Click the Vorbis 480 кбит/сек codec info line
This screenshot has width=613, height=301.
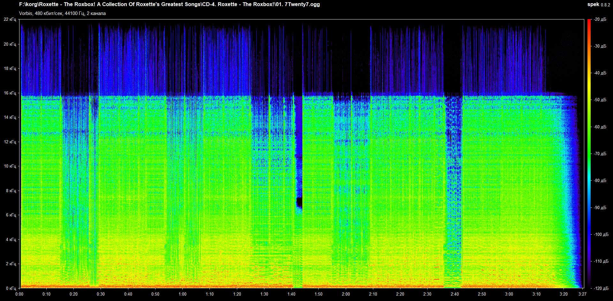point(62,13)
